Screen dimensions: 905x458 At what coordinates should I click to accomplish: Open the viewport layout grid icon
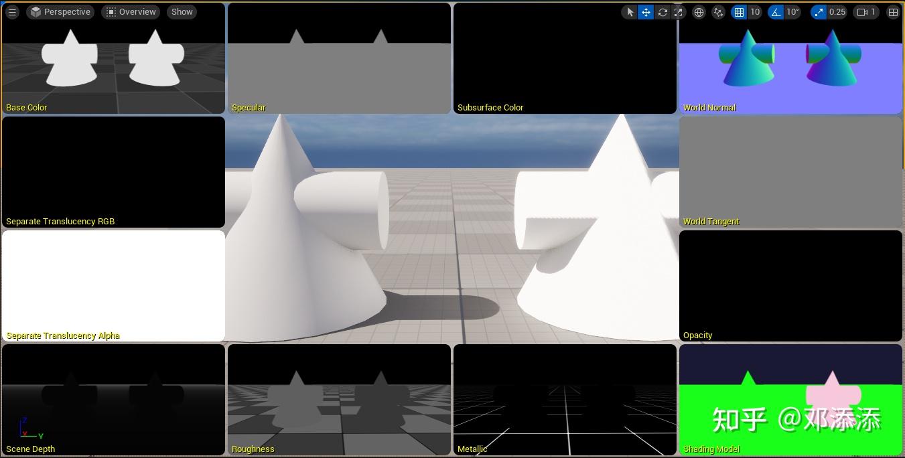pos(893,11)
